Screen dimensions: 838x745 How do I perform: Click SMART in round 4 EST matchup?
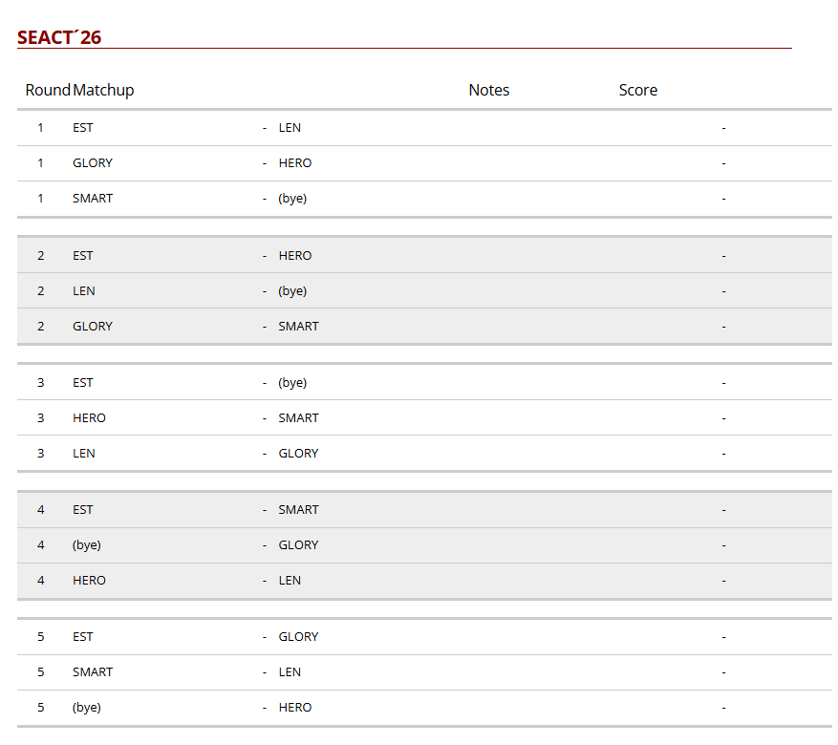[298, 510]
